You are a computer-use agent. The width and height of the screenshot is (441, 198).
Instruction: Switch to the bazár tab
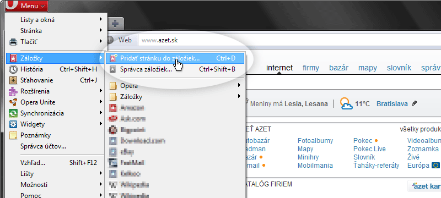339,68
